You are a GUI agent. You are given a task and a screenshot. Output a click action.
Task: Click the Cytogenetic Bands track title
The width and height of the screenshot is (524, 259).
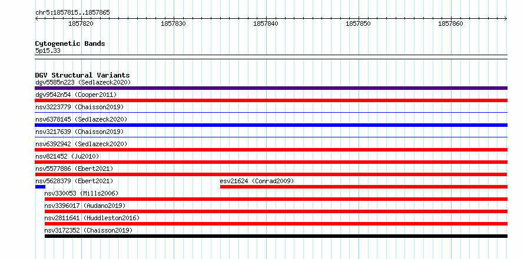point(70,43)
